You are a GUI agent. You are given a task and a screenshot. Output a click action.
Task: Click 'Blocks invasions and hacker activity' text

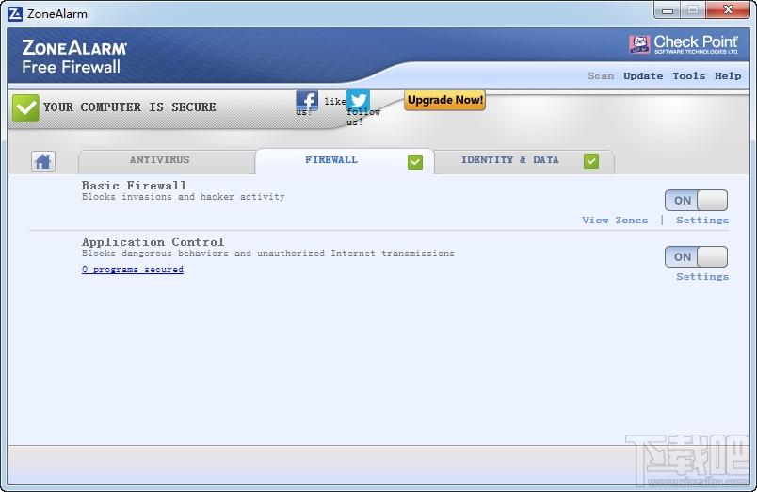click(183, 197)
